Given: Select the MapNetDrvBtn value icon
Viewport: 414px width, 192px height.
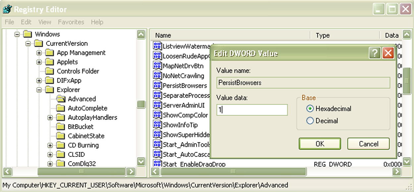Looking at the screenshot, I should pos(157,65).
